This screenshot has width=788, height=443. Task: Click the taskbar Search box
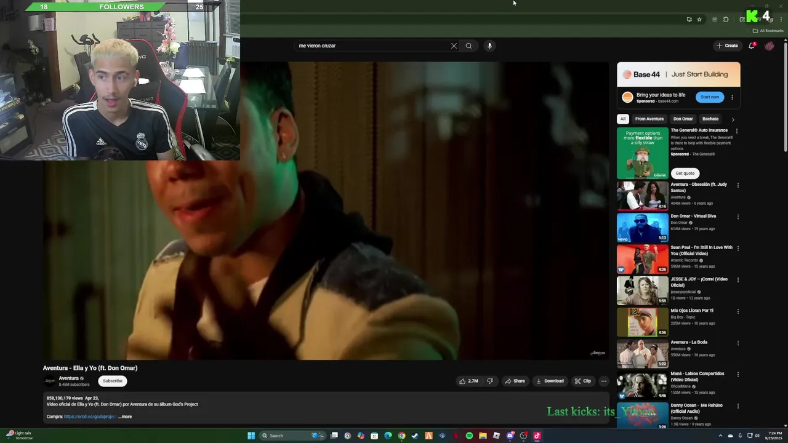pyautogui.click(x=292, y=436)
